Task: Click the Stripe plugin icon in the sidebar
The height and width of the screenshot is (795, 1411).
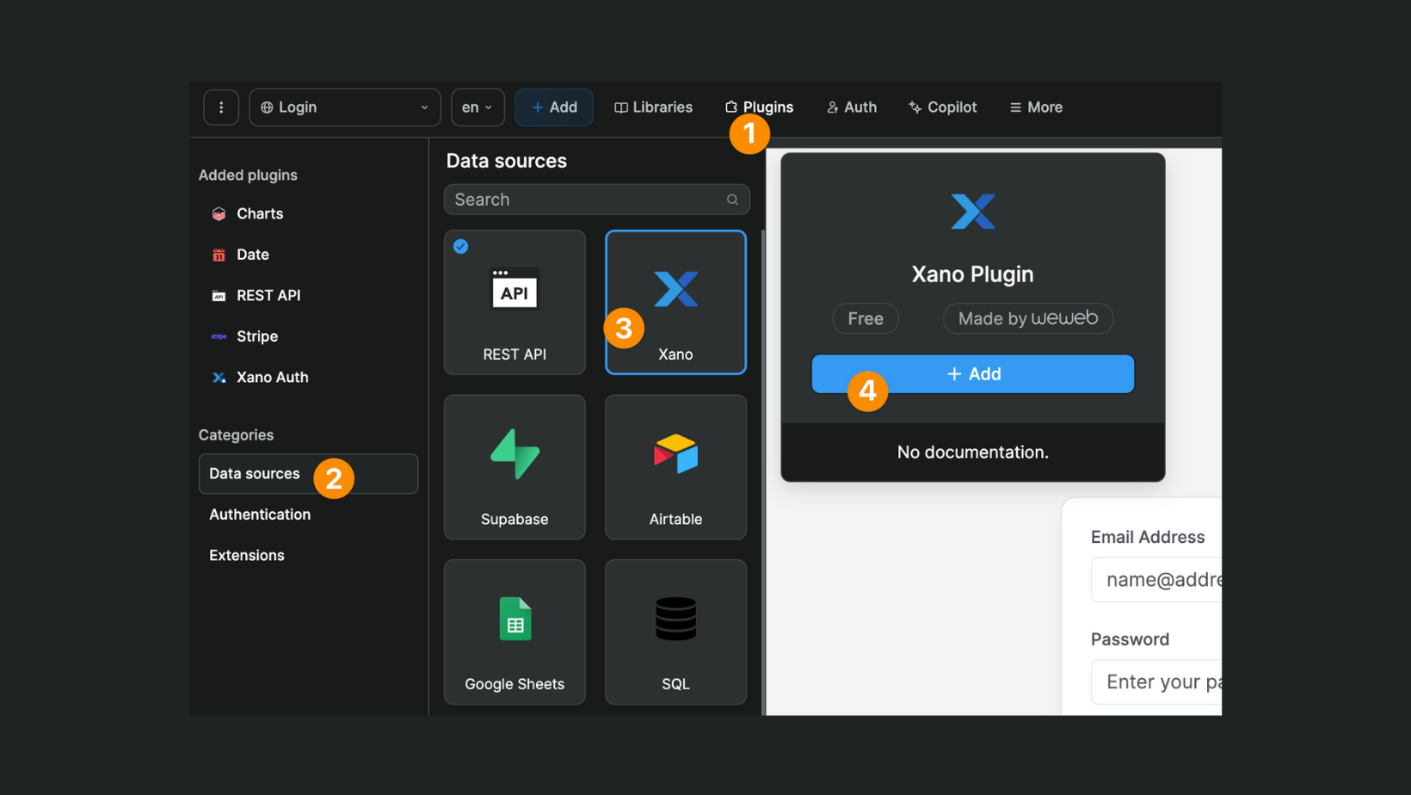Action: click(219, 336)
